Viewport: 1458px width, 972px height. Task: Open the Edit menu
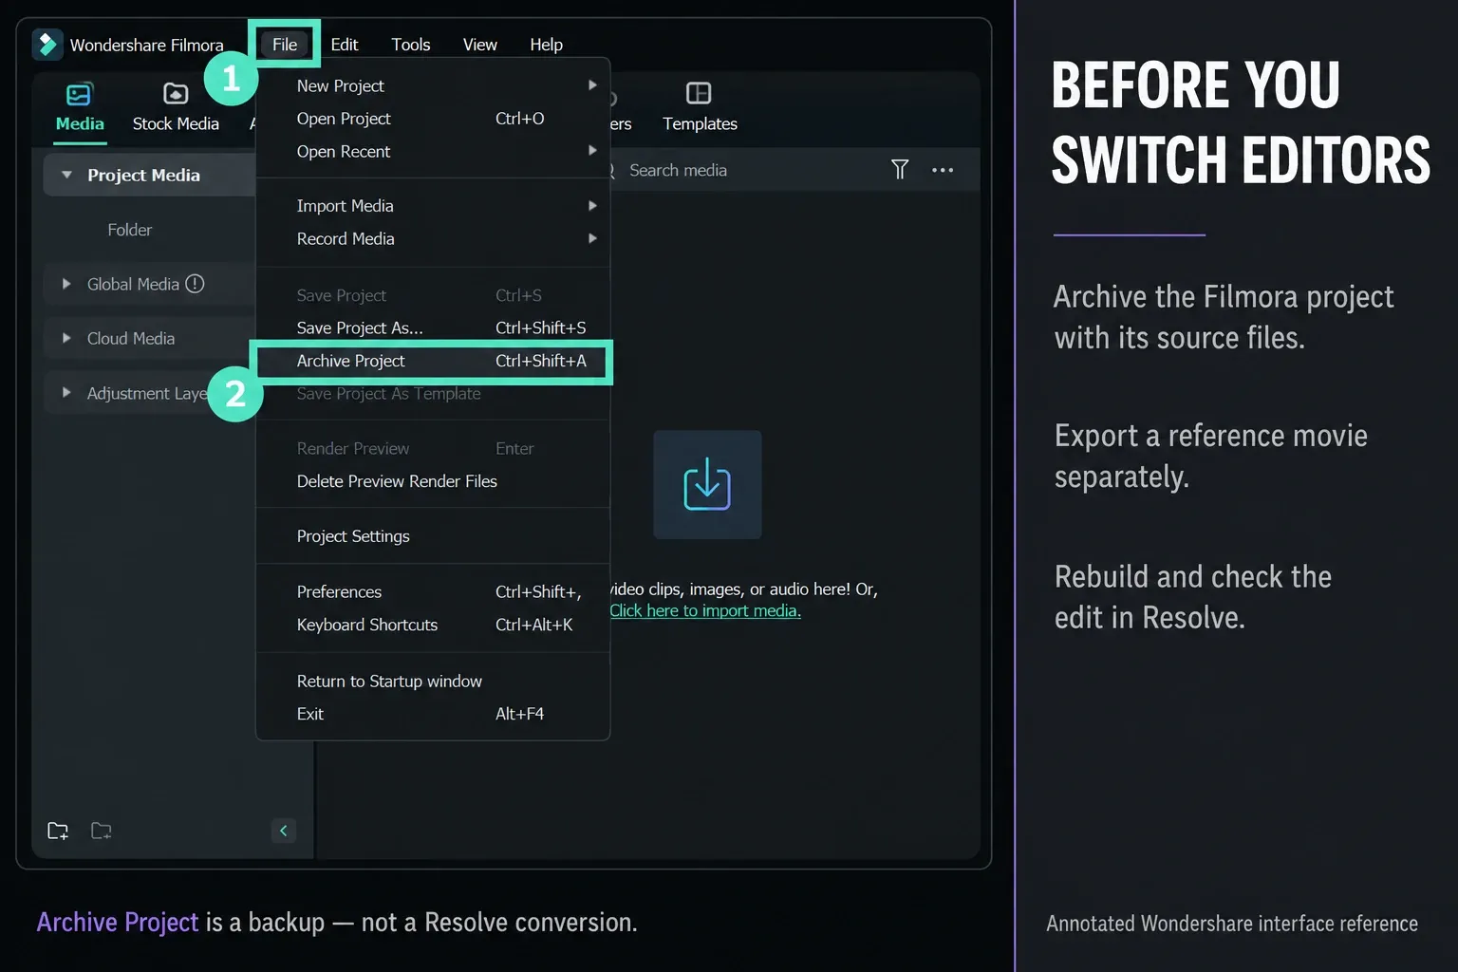(x=344, y=45)
